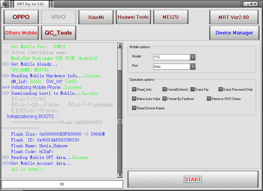The height and width of the screenshot is (191, 263).
Task: Click log line 'HW_Inf: 8A00 SW_Inf: CA00'
Action: pyautogui.click(x=44, y=82)
